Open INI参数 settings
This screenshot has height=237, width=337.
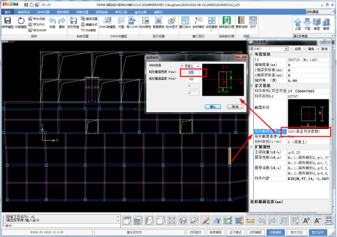coord(89,30)
